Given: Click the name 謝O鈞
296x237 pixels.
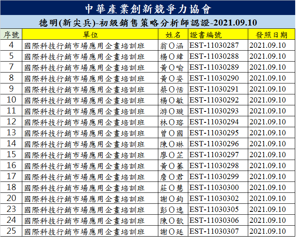Looking at the screenshot, I should click(x=172, y=199).
